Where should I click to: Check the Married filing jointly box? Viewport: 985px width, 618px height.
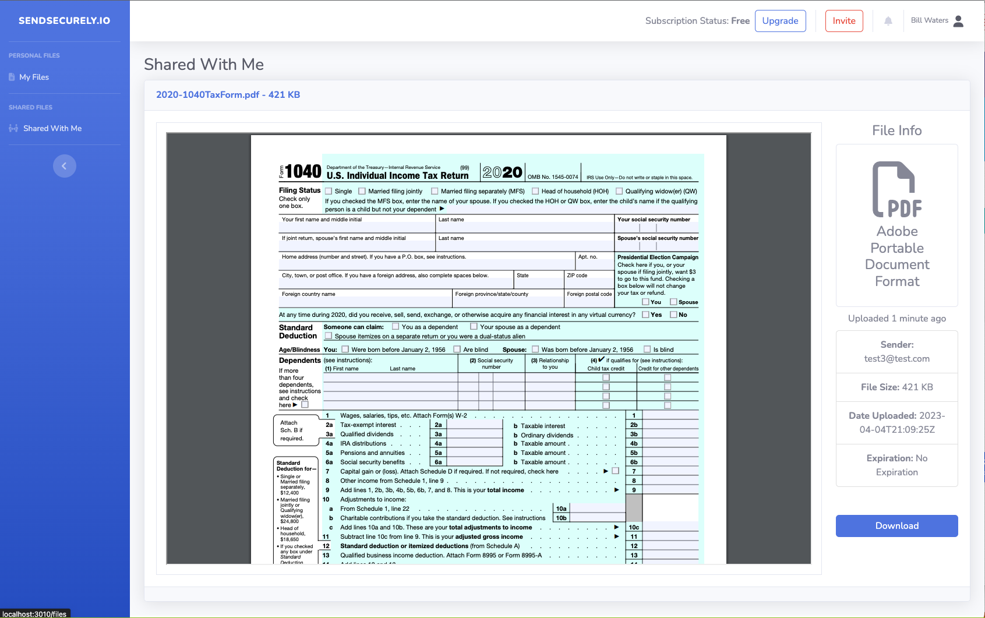[362, 191]
